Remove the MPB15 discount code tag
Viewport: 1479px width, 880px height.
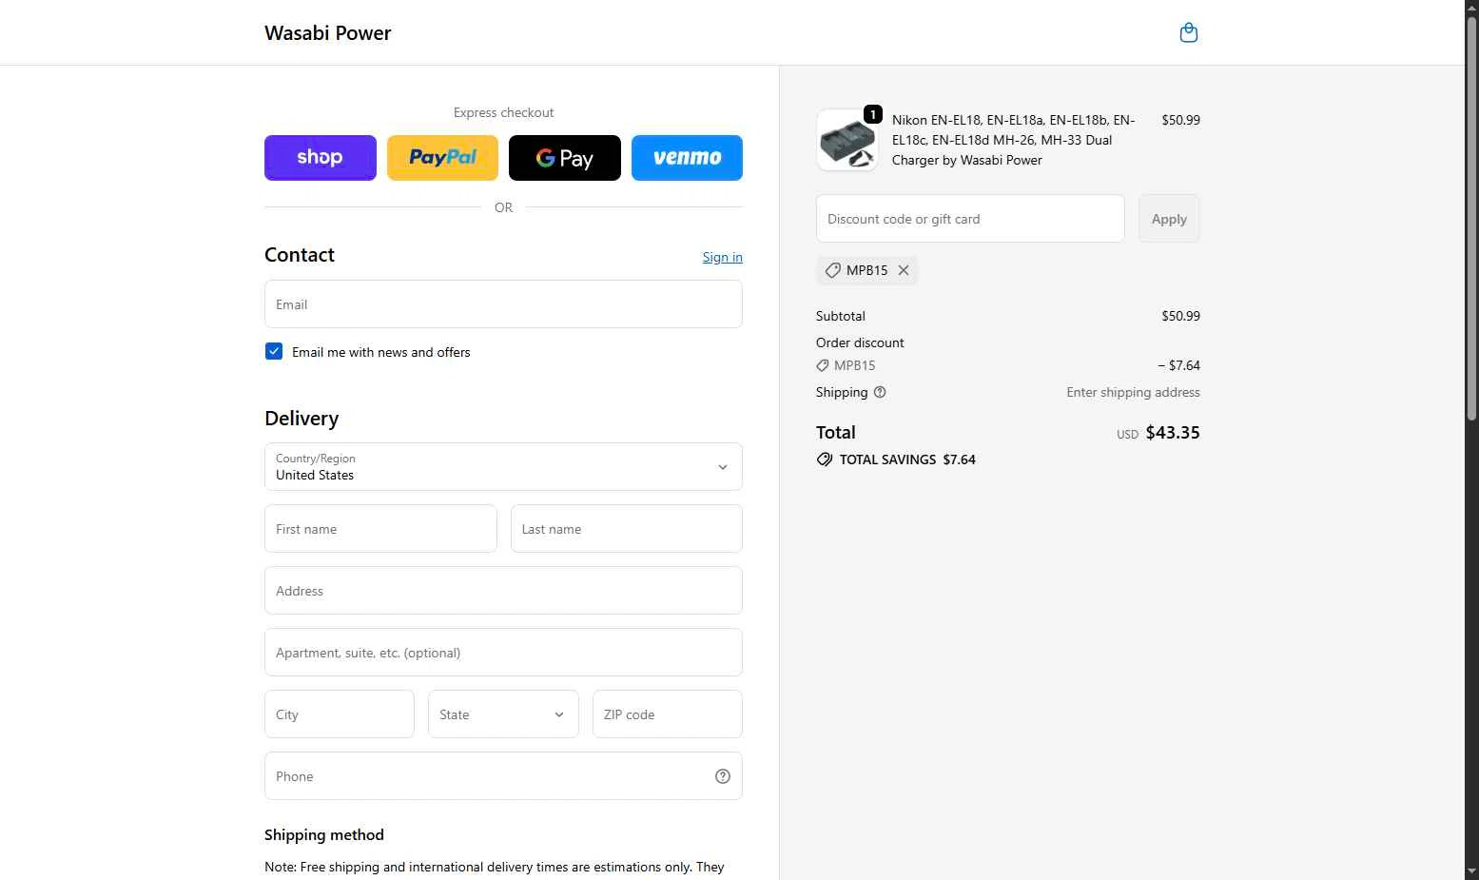[904, 270]
